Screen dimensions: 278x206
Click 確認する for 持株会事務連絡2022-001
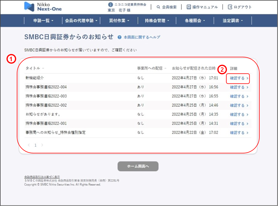pyautogui.click(x=239, y=123)
